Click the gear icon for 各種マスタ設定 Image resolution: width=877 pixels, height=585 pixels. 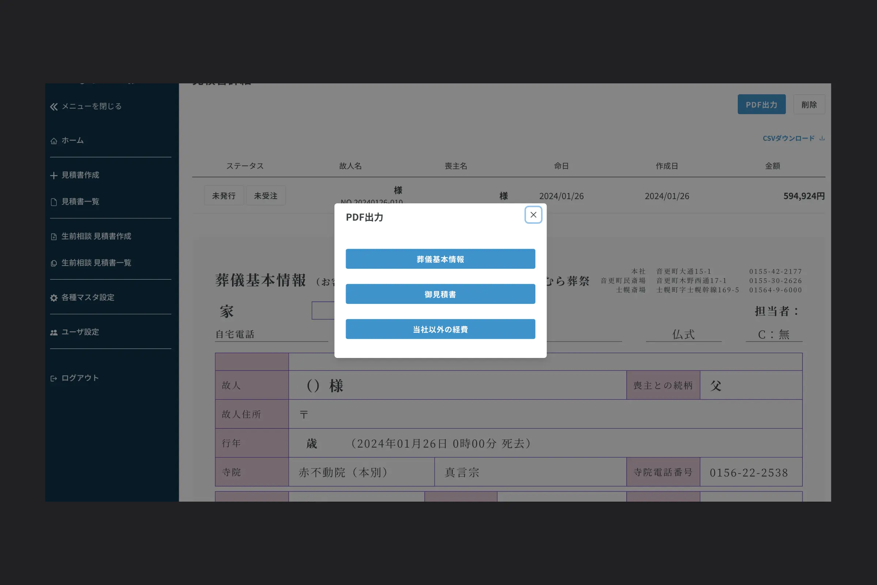[54, 298]
